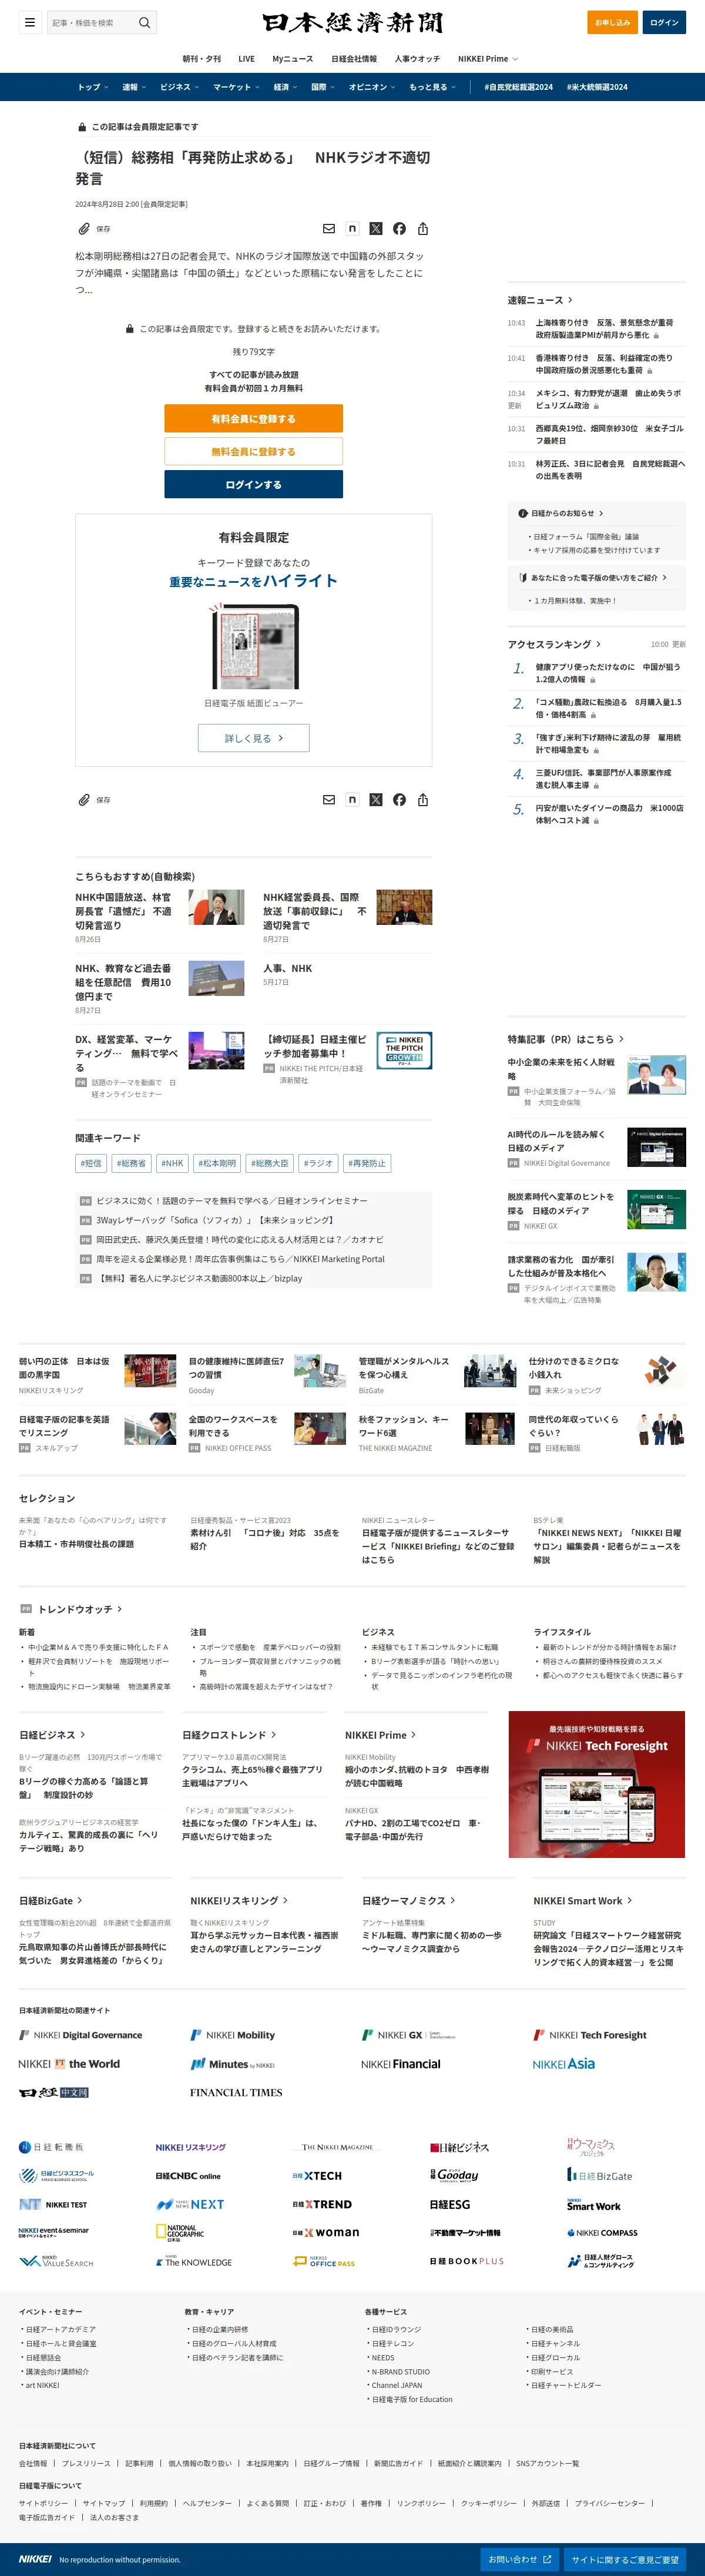Open the 朝刊・夕刊 menu item
This screenshot has width=705, height=2576.
(202, 59)
